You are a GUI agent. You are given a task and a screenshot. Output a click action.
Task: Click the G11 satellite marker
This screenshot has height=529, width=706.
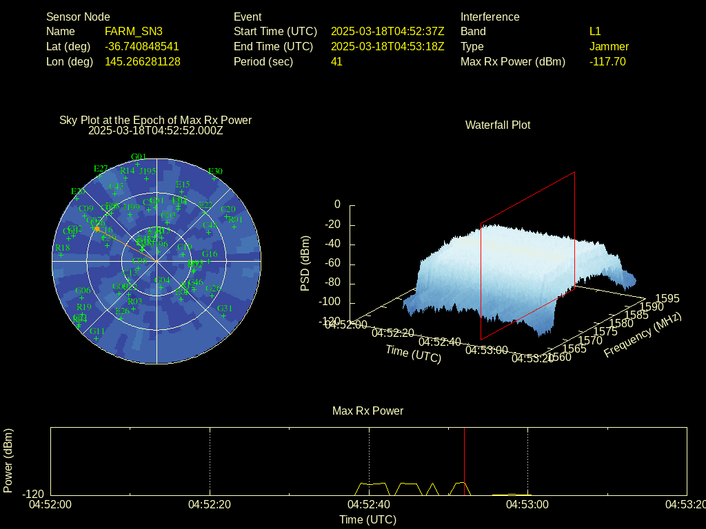[97, 338]
